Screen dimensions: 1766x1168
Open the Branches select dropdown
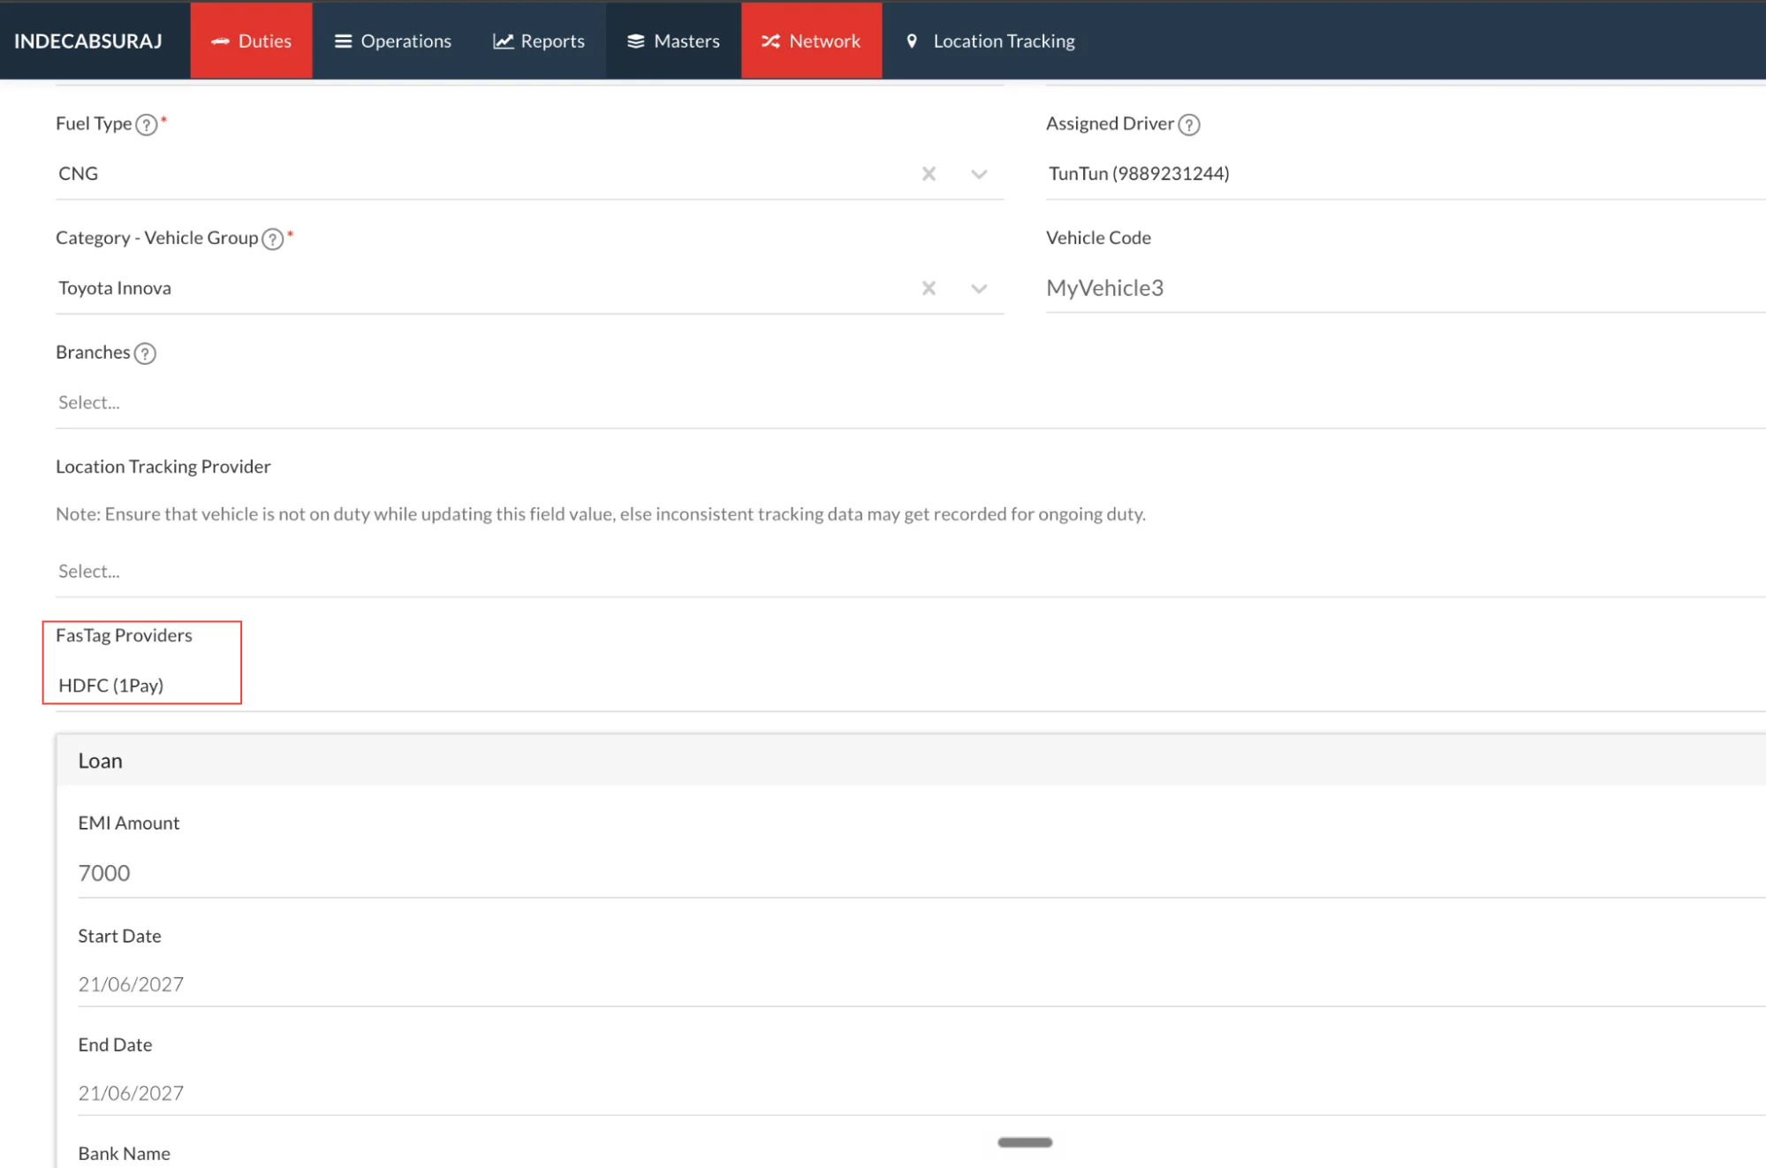coord(910,402)
